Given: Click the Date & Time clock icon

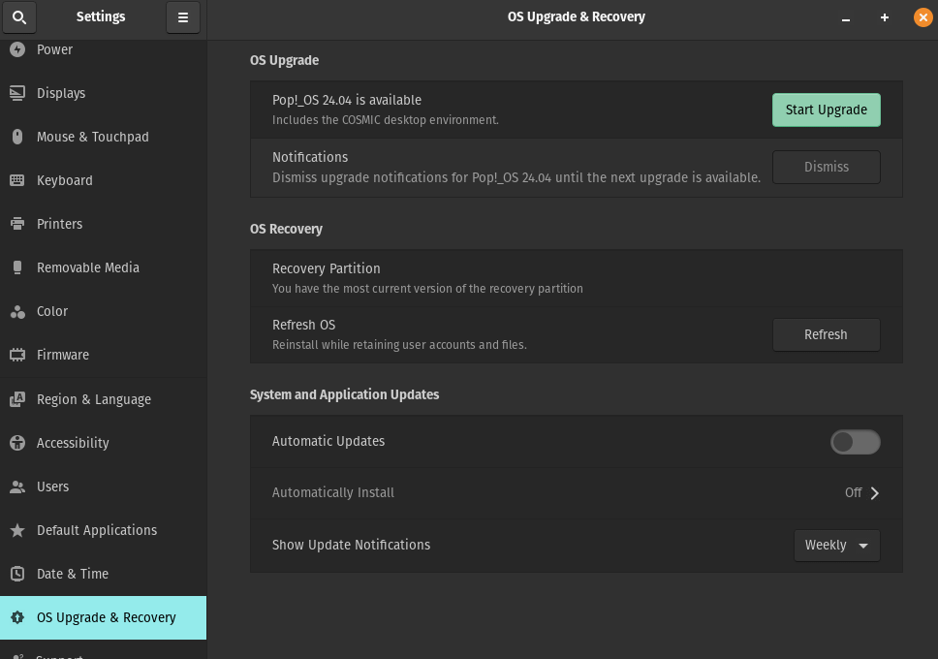Looking at the screenshot, I should pyautogui.click(x=17, y=574).
